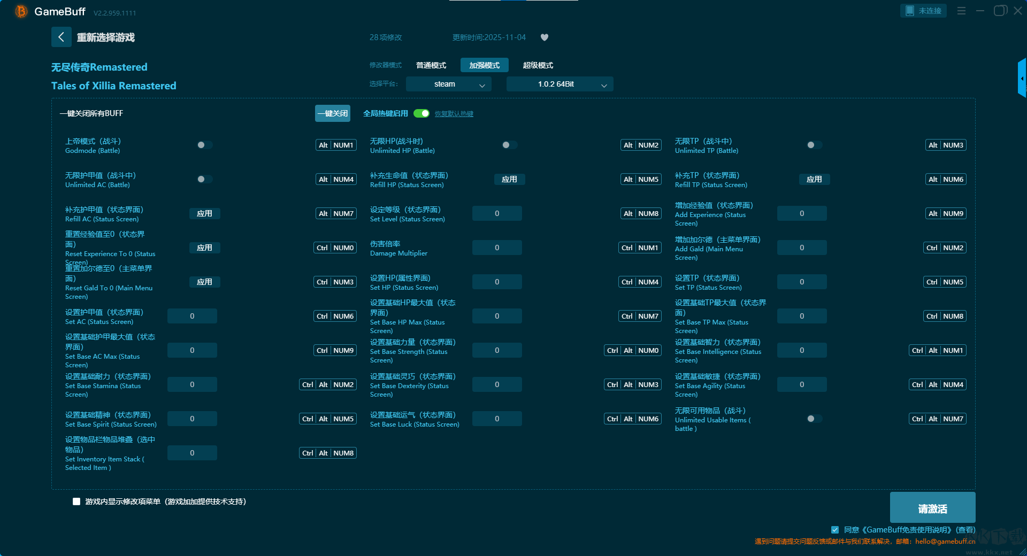Screen dimensions: 1027x556
Task: Select the 超级模式 mode tab
Action: click(x=538, y=65)
